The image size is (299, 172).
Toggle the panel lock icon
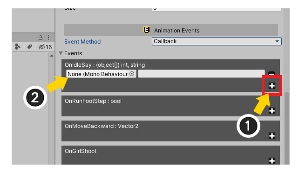point(41,38)
